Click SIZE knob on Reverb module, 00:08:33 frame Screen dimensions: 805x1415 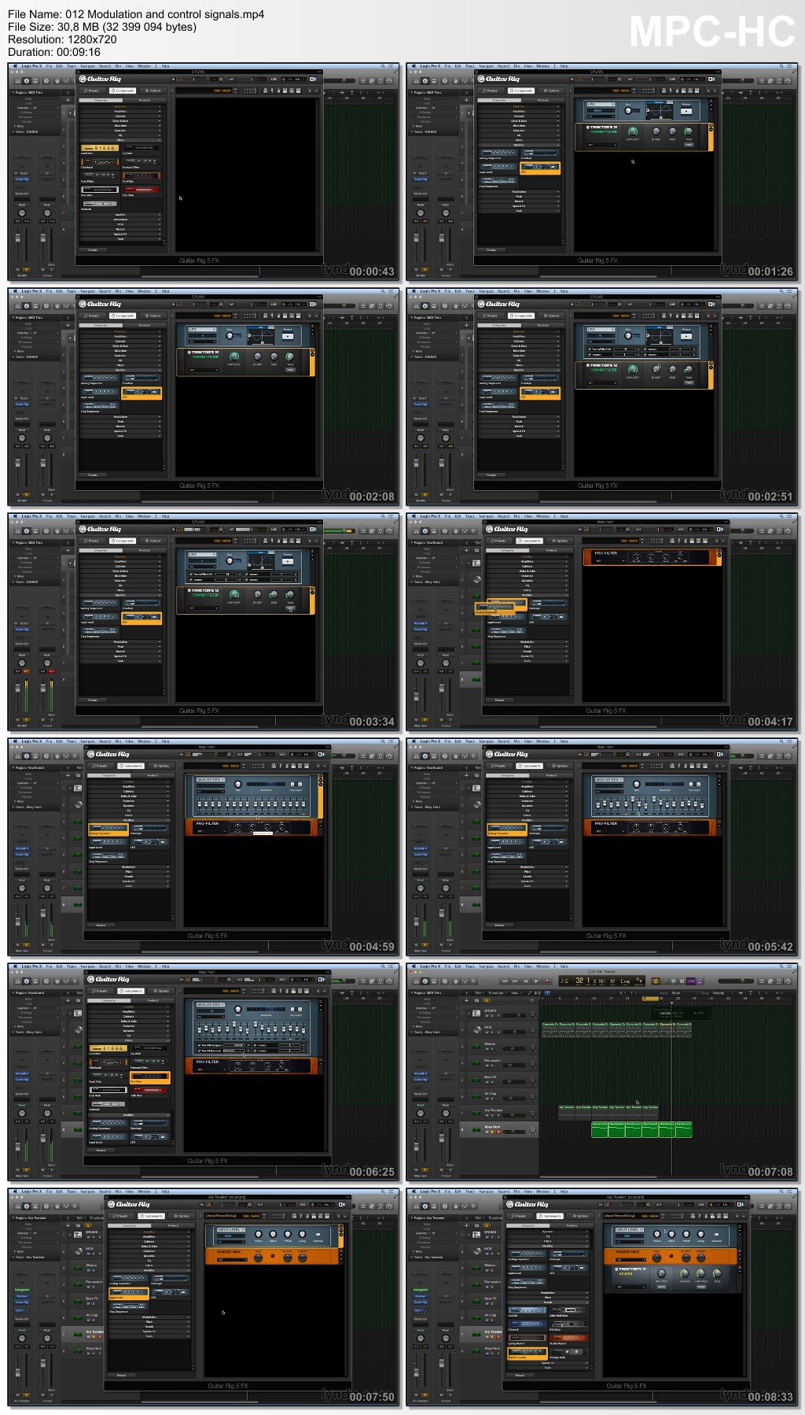[718, 1273]
